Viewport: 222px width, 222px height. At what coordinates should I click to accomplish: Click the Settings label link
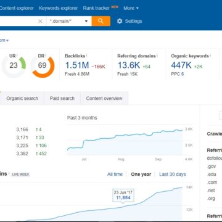click(133, 21)
